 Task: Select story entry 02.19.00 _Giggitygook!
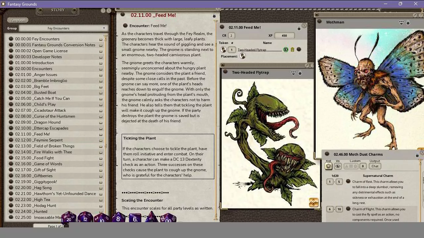[36, 182]
